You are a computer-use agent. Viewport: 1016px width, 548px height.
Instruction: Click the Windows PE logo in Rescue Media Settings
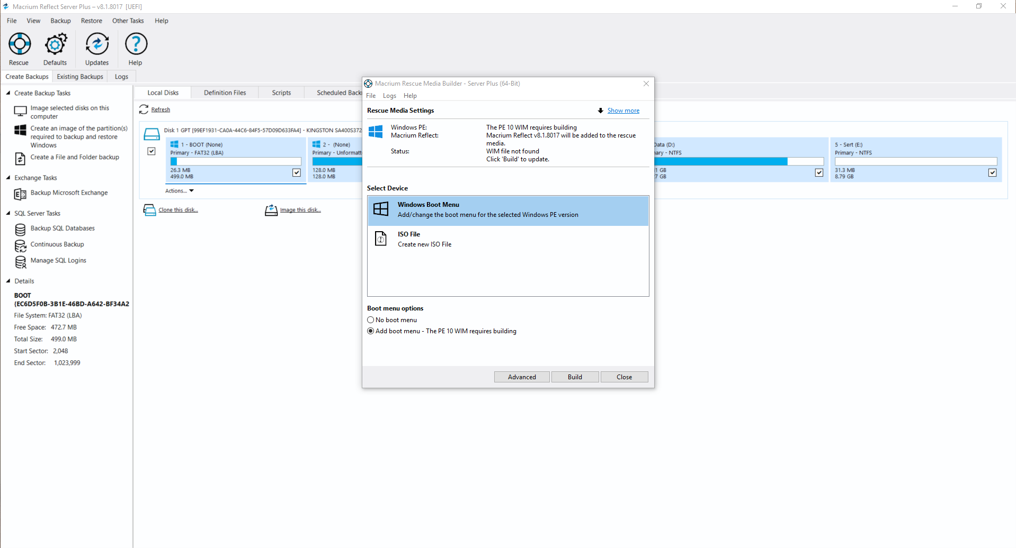(x=376, y=132)
